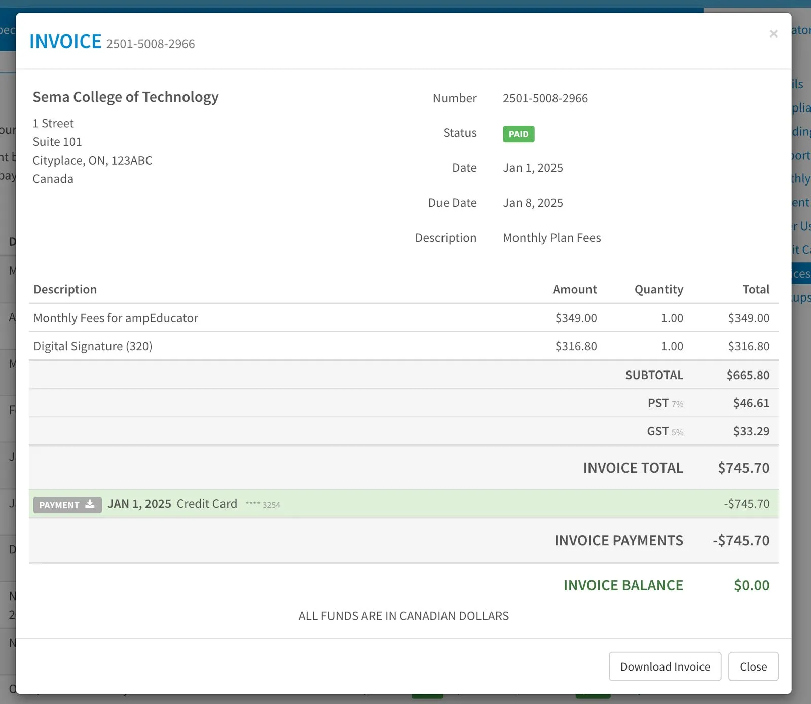Screen dimensions: 811x704
Task: Click the Monthly Plan Fees description value
Action: pos(552,238)
